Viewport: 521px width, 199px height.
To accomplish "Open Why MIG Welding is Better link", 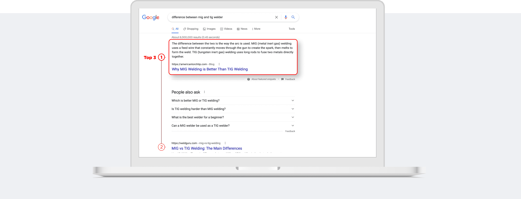I will [210, 69].
